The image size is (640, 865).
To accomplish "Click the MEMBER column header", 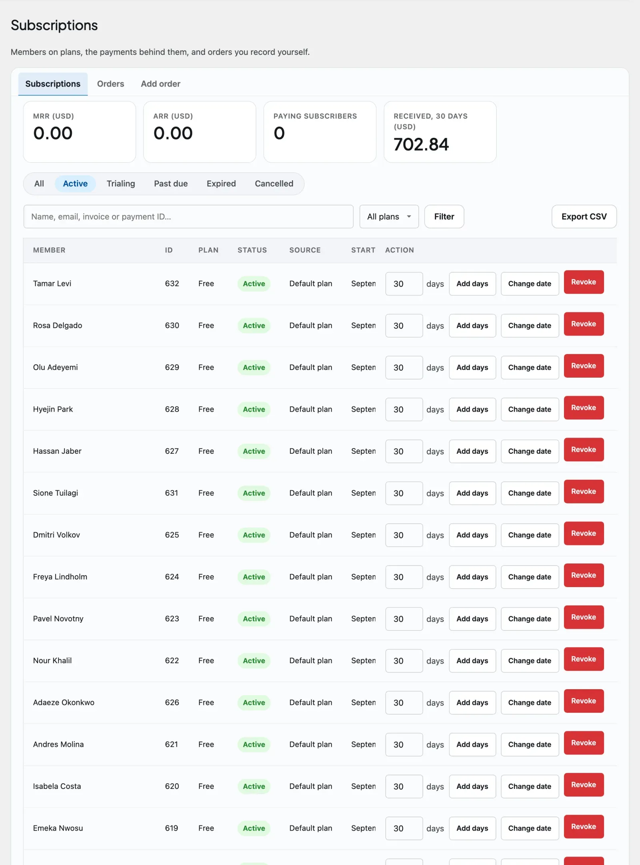I will click(x=49, y=250).
